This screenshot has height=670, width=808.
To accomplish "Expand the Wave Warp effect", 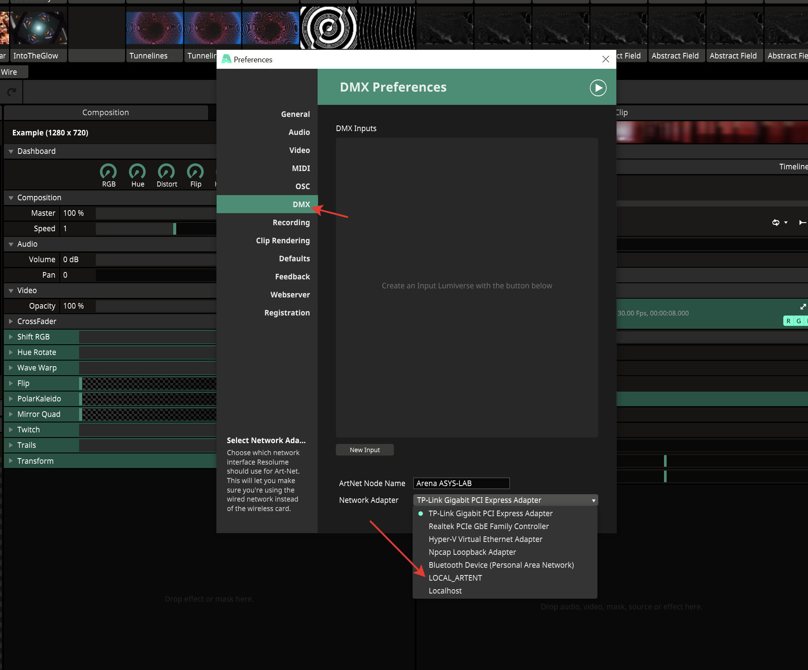I will pos(11,368).
